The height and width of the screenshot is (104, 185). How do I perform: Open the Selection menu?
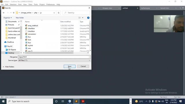pyautogui.click(x=13, y=5)
